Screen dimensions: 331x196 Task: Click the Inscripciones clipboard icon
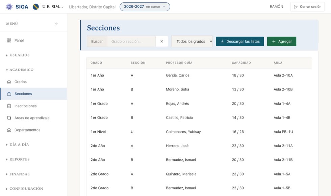tap(9, 106)
